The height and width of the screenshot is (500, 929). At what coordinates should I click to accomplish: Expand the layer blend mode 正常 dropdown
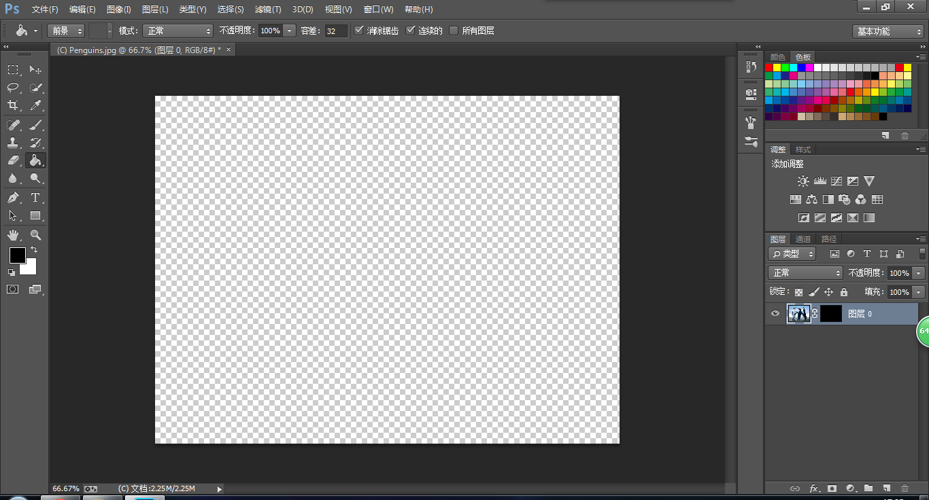point(805,272)
